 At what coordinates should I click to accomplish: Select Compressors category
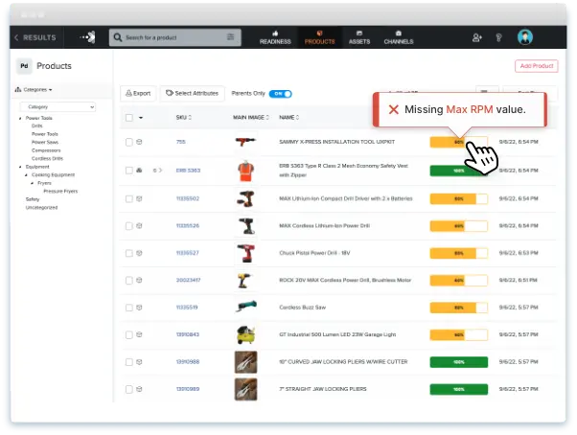[46, 150]
